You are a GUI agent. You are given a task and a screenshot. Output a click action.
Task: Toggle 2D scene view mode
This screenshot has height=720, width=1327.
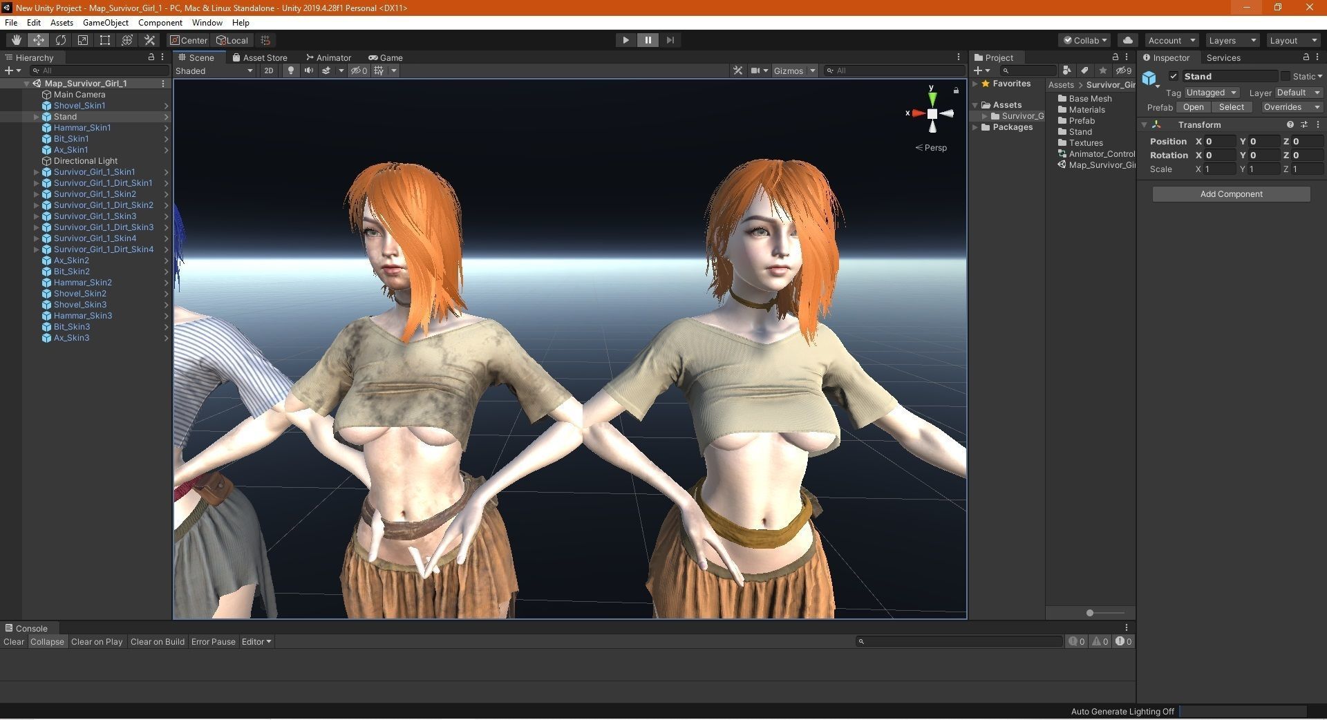click(269, 70)
